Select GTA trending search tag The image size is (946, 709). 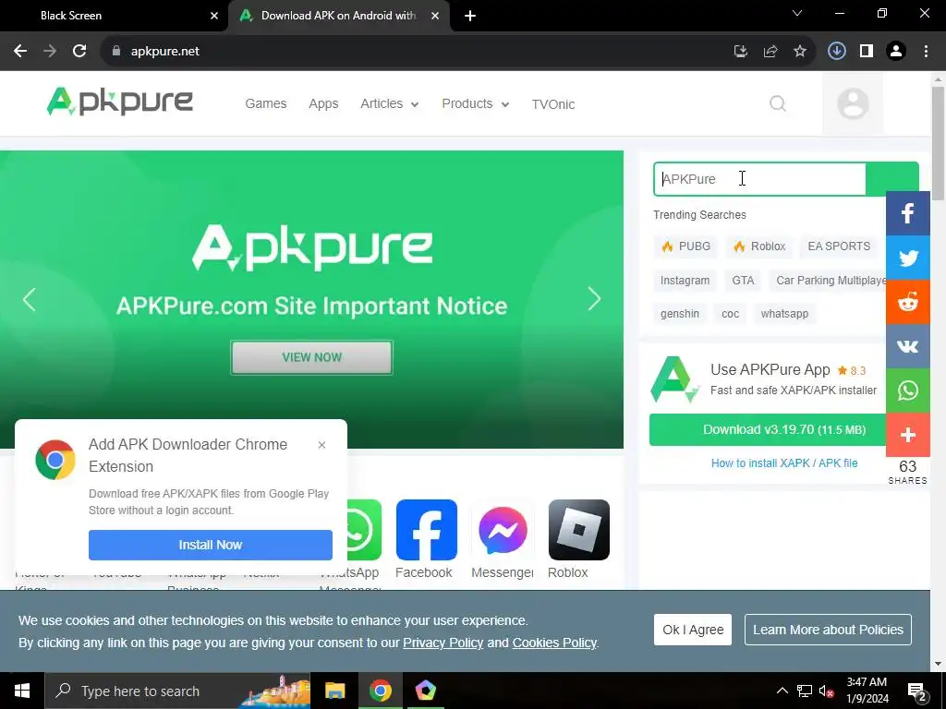743,281
